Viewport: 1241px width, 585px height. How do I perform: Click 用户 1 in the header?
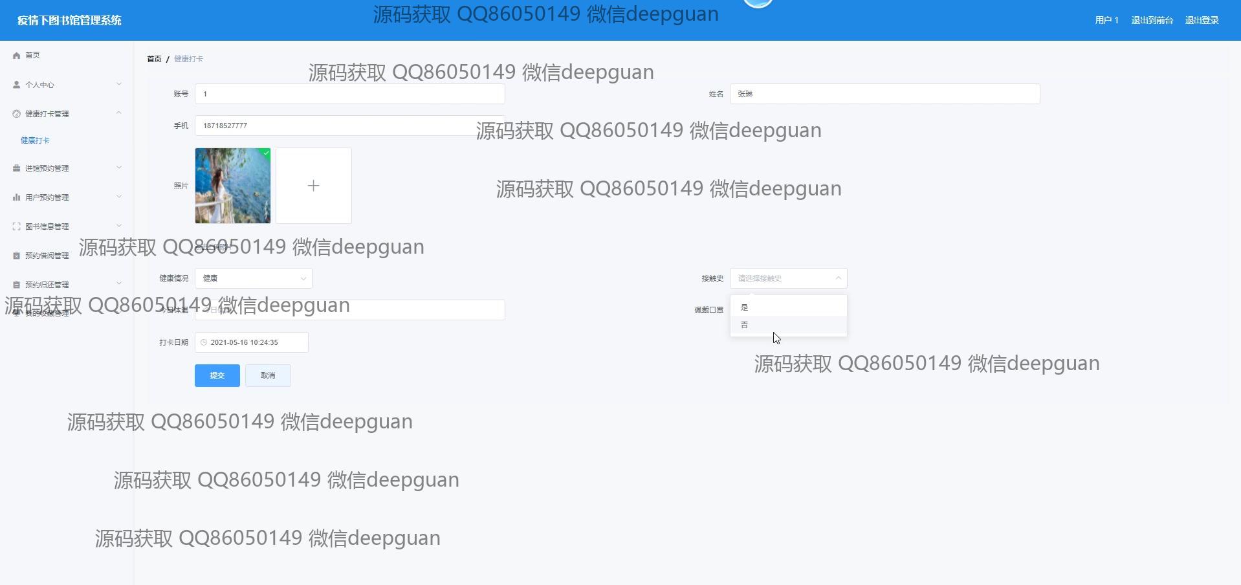[x=1106, y=20]
